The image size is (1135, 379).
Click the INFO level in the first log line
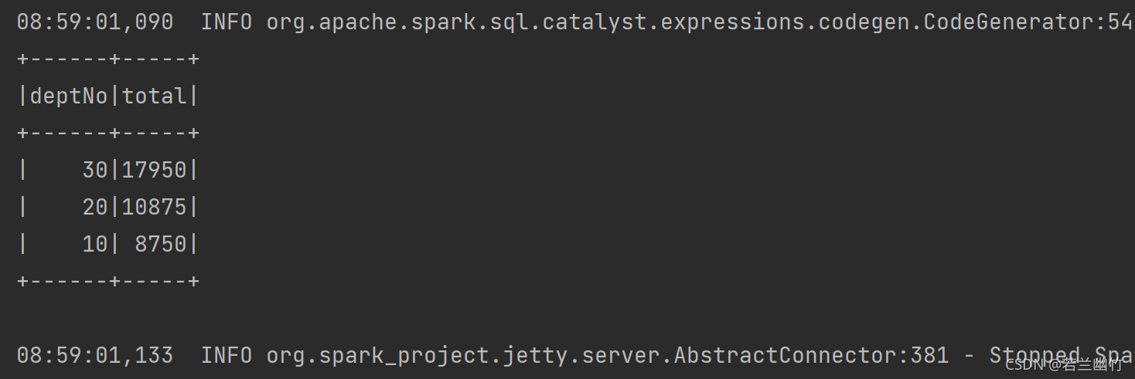click(227, 22)
